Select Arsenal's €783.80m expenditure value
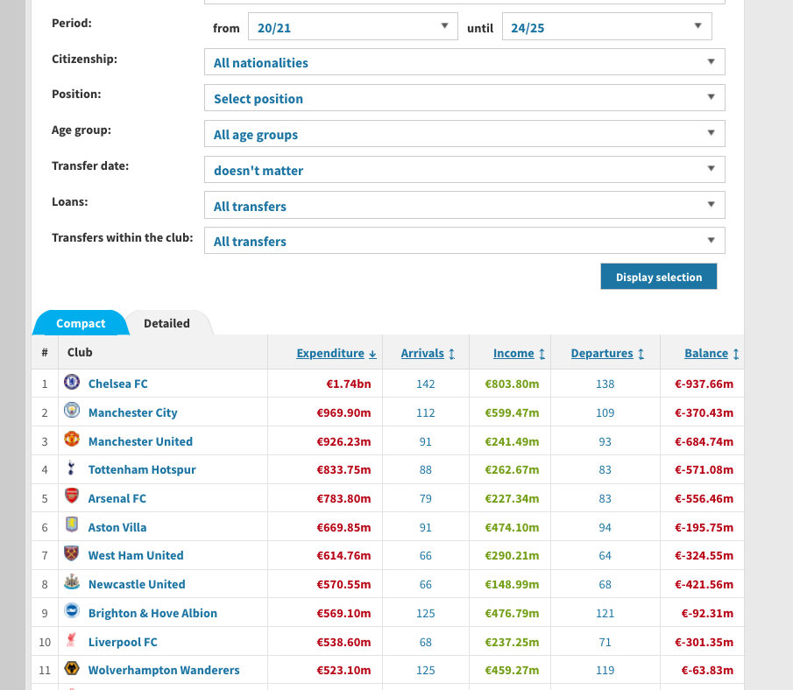This screenshot has width=793, height=690. pos(343,499)
